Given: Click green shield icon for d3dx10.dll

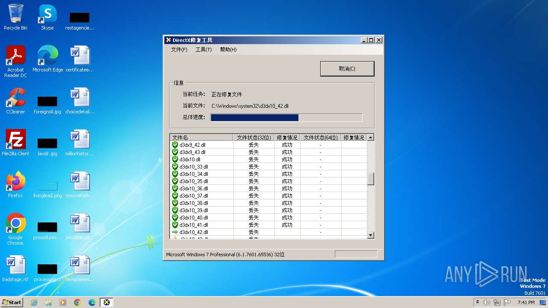Looking at the screenshot, I should click(x=175, y=160).
